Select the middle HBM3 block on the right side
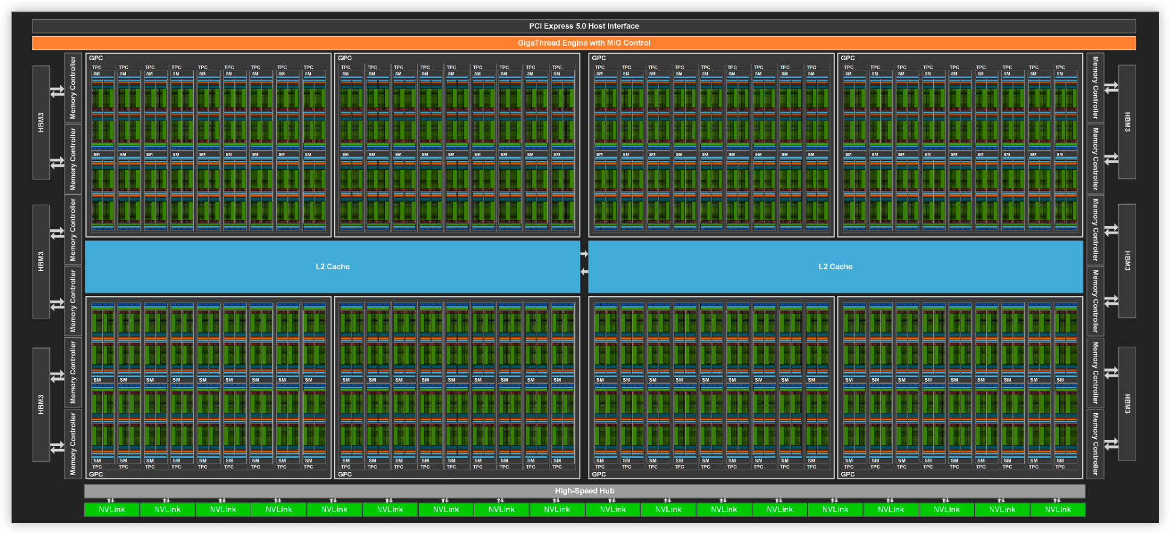1170x534 pixels. coord(1127,261)
